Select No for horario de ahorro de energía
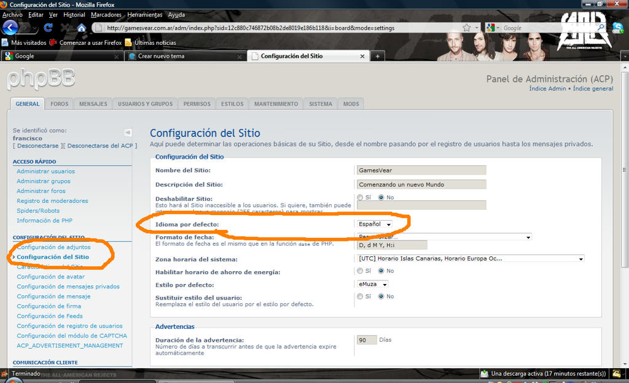The image size is (629, 383). (x=381, y=271)
